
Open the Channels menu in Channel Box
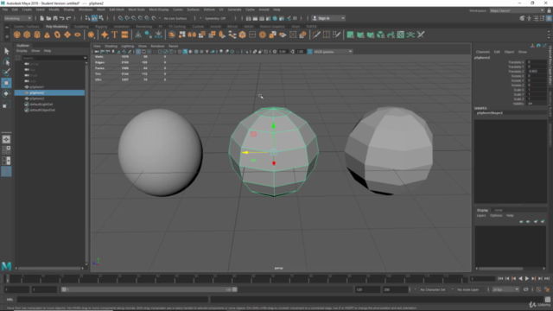tap(483, 52)
